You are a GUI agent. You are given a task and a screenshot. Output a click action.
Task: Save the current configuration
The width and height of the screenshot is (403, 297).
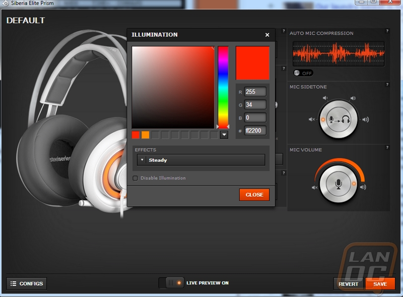click(x=380, y=284)
